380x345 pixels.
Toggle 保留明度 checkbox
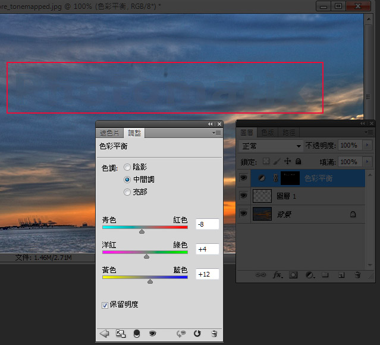(105, 305)
